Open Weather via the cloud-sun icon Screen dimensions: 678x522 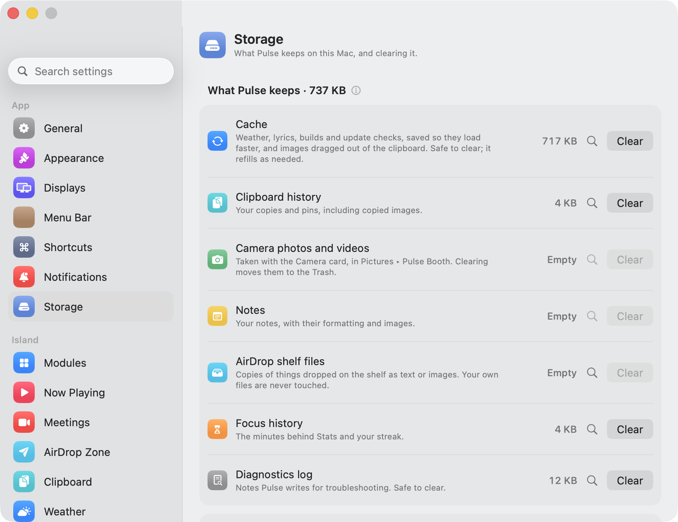[x=24, y=511]
